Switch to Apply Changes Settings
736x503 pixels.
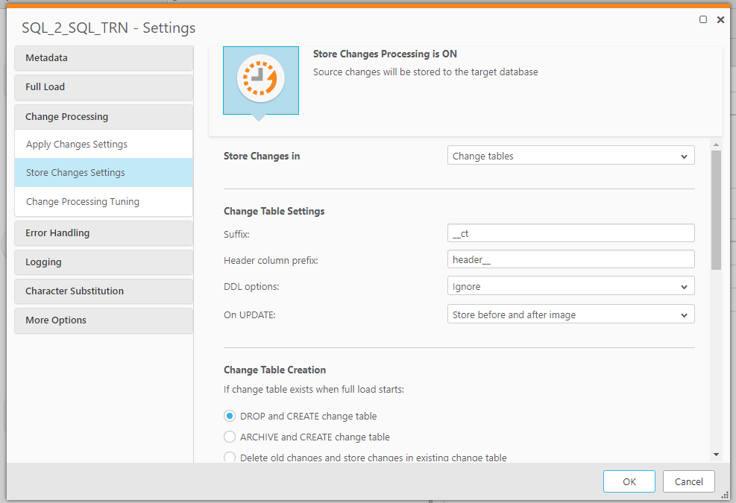coord(103,144)
